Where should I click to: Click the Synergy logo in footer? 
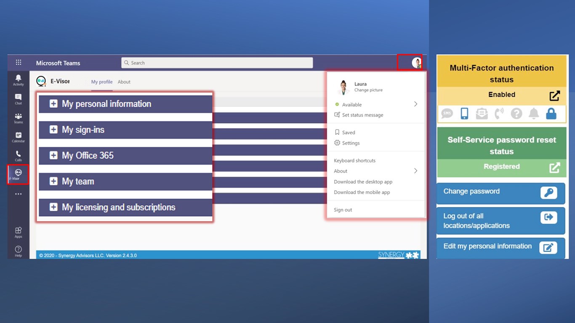point(398,255)
